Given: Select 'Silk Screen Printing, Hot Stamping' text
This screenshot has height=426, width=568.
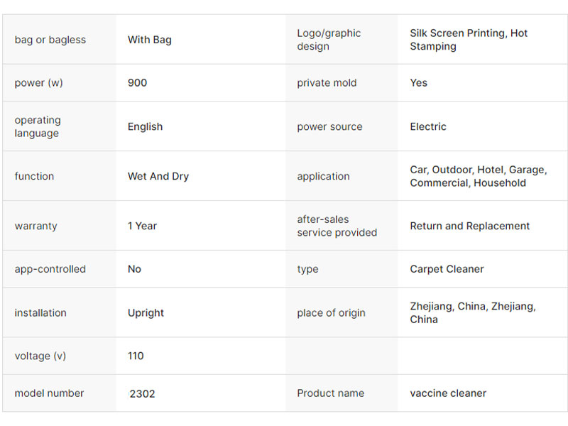Looking at the screenshot, I should click(469, 40).
